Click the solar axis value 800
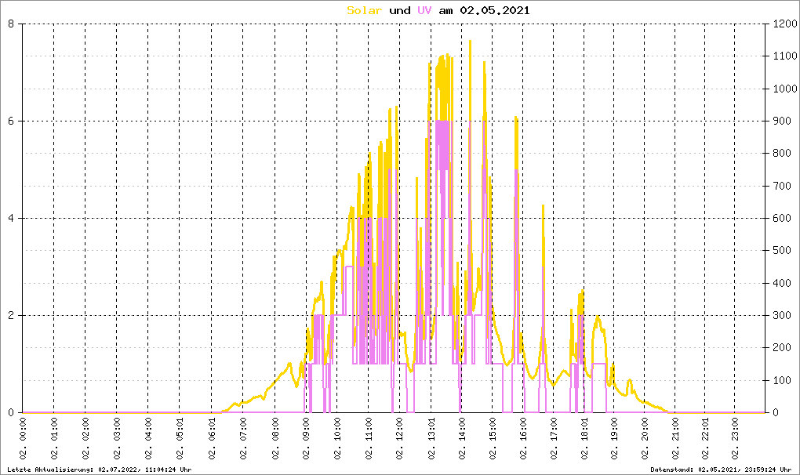The height and width of the screenshot is (475, 800). [x=781, y=154]
